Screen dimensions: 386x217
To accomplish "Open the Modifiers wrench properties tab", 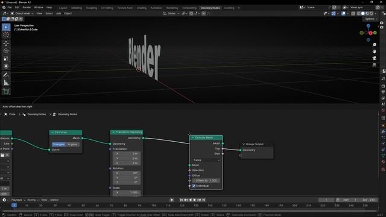I will (383, 131).
